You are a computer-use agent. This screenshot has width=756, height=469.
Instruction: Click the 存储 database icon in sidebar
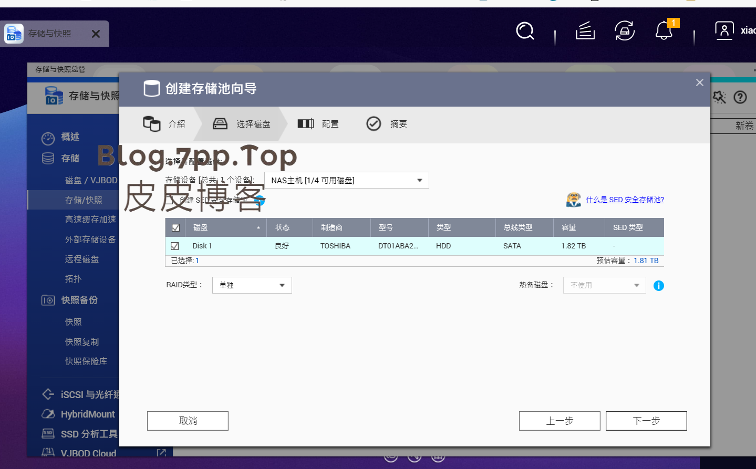tap(48, 158)
